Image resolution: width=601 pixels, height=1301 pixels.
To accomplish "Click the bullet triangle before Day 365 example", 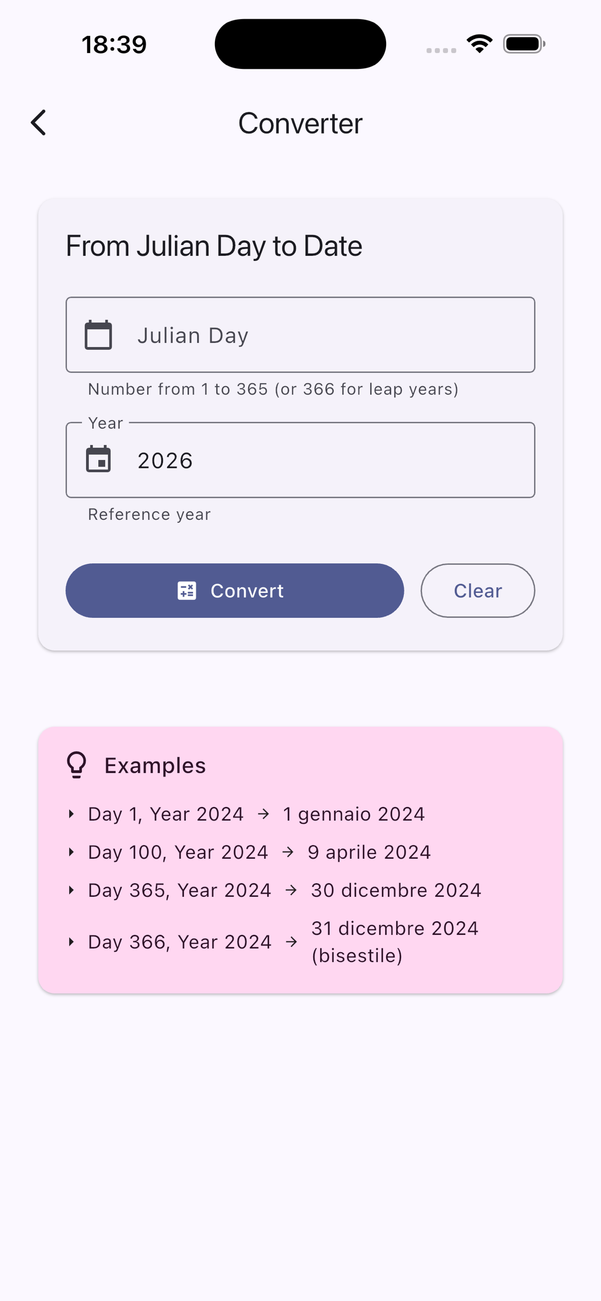I will point(71,890).
